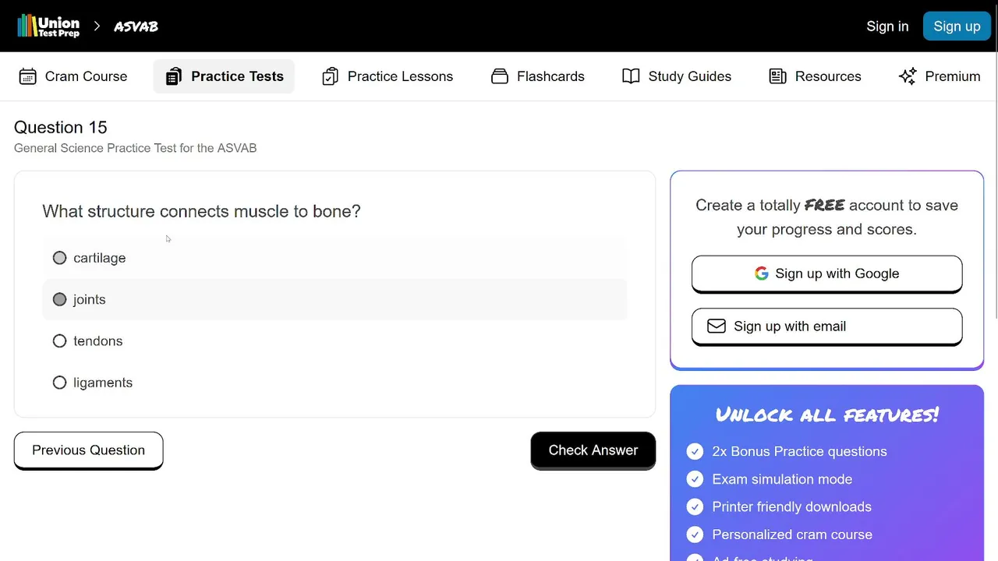The height and width of the screenshot is (561, 998).
Task: Click the ASVAB breadcrumb link
Action: tap(136, 26)
